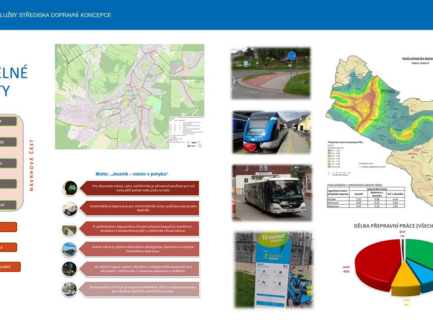Click the calmed city street circle icon
This screenshot has height=324, width=433.
69,289
